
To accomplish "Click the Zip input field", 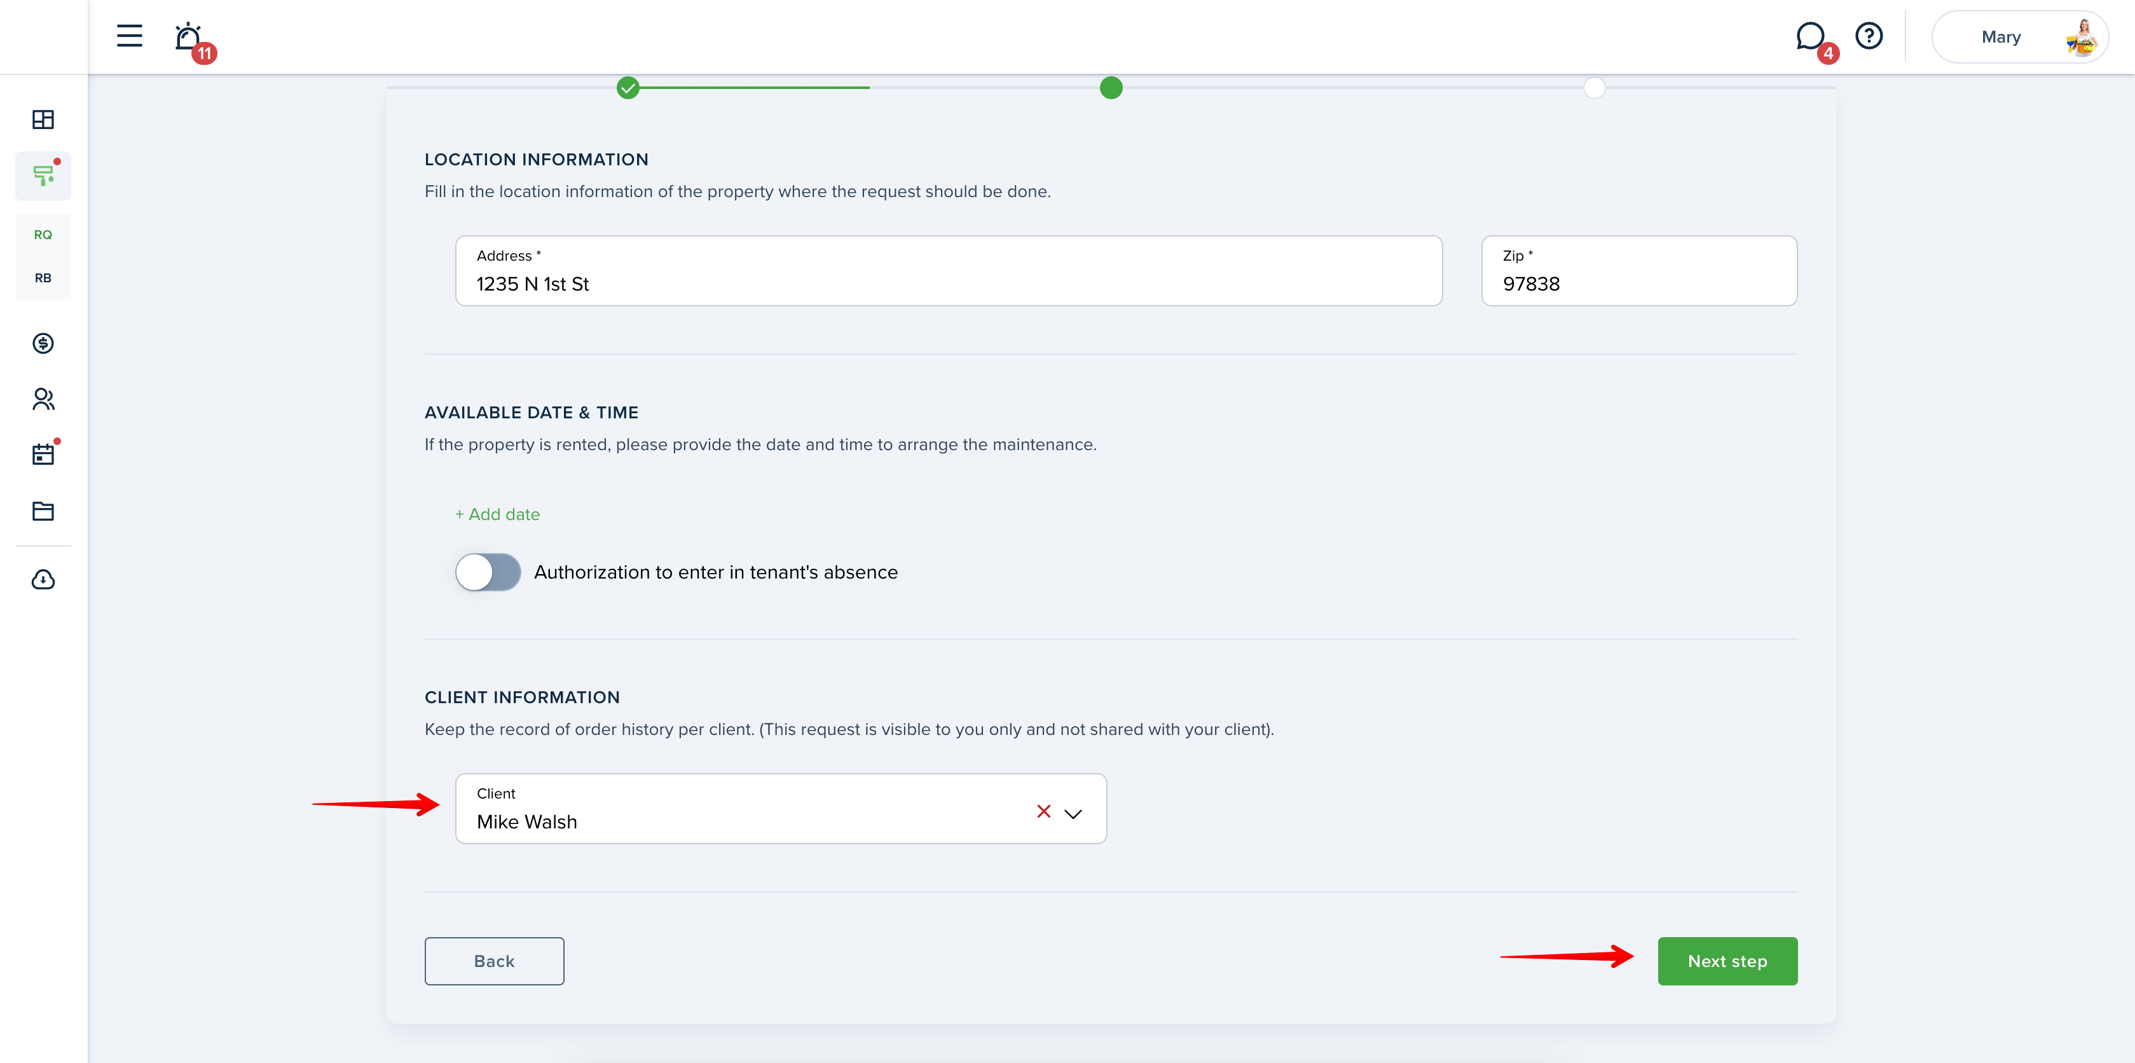I will 1638,271.
